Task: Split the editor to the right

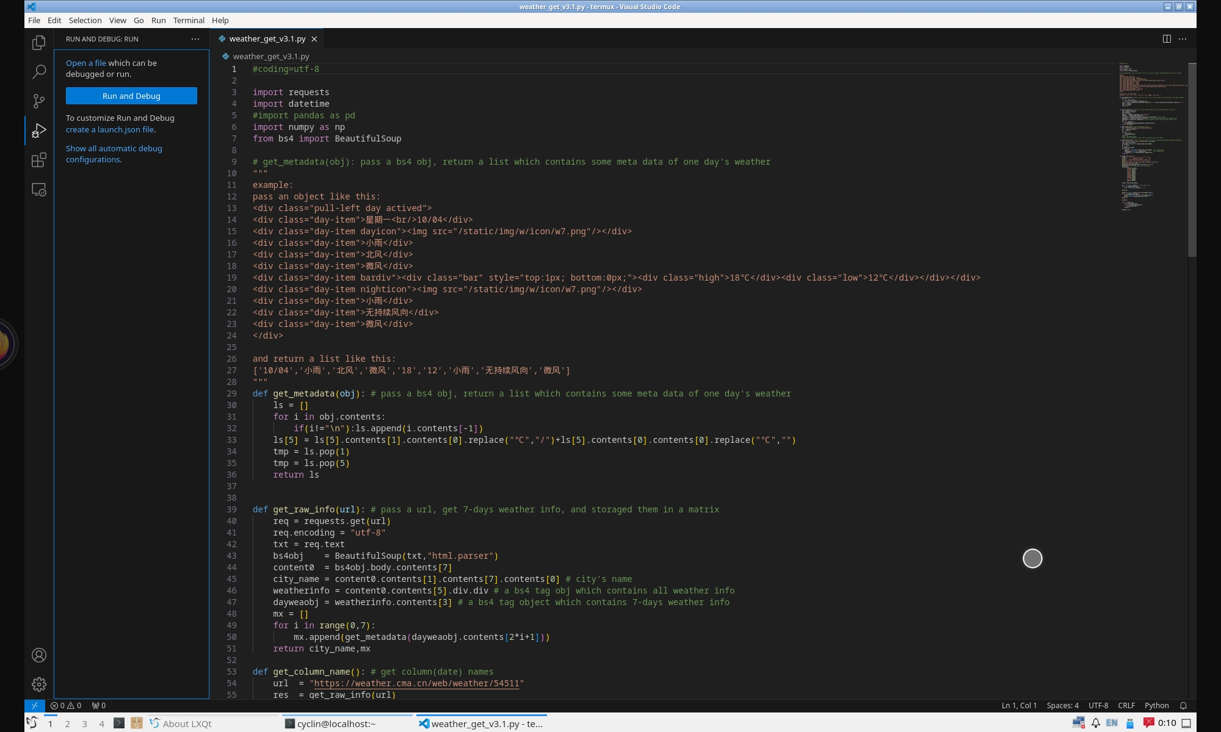Action: click(1167, 38)
